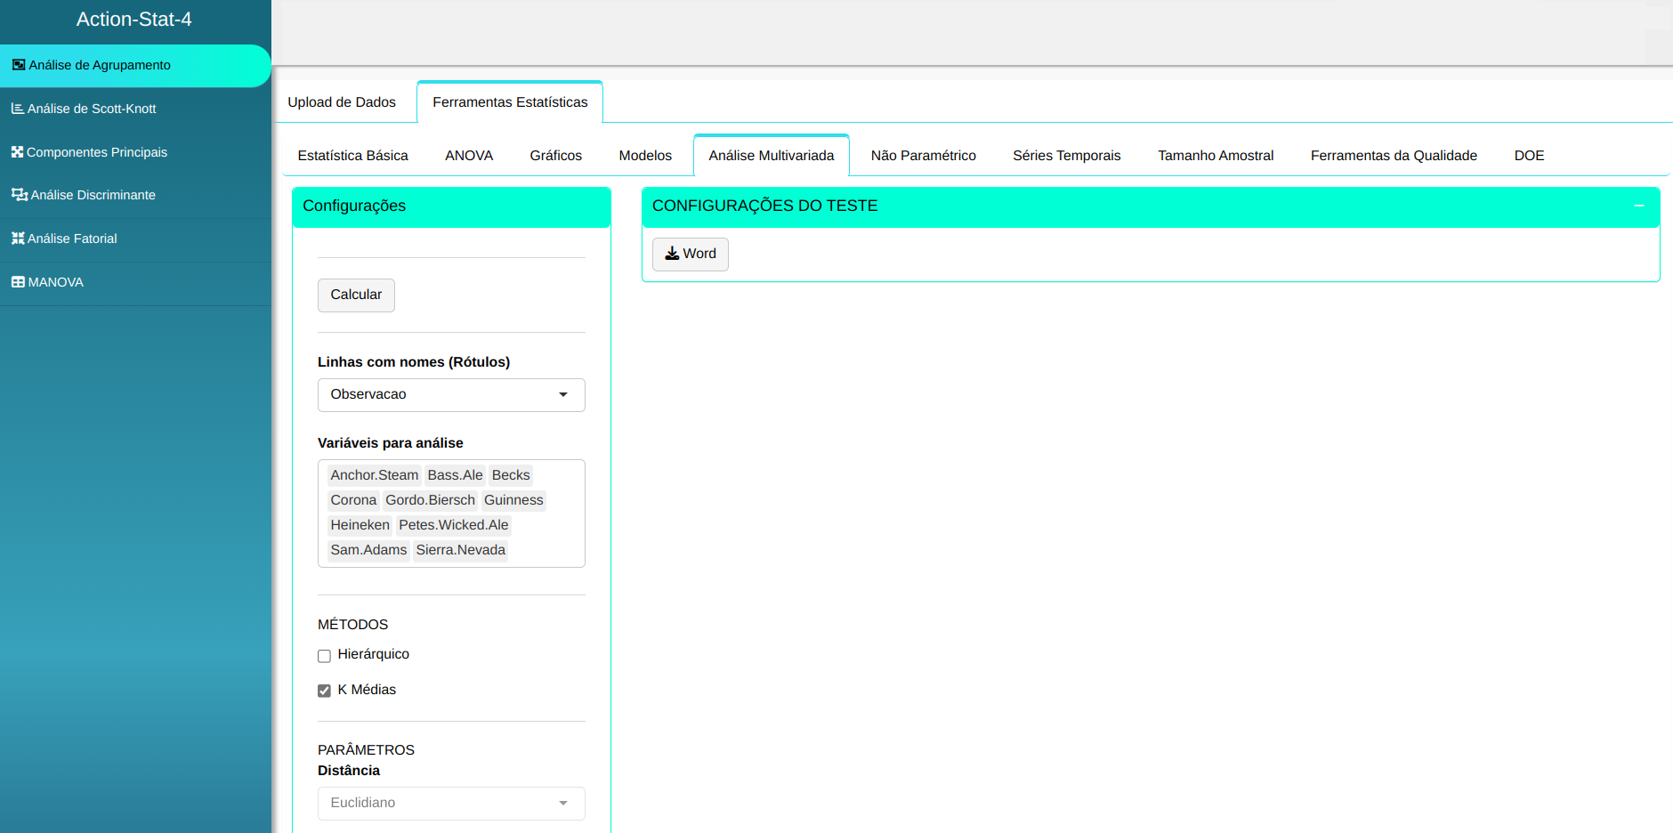The image size is (1673, 833).
Task: Uncheck the K Médias checkbox
Action: 324,691
